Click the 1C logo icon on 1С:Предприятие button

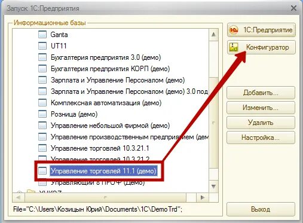(234, 30)
